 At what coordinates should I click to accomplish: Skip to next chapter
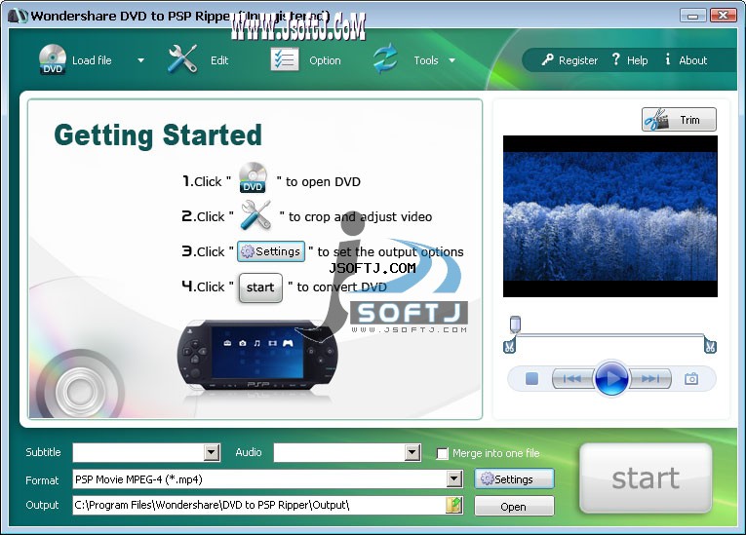coord(650,378)
